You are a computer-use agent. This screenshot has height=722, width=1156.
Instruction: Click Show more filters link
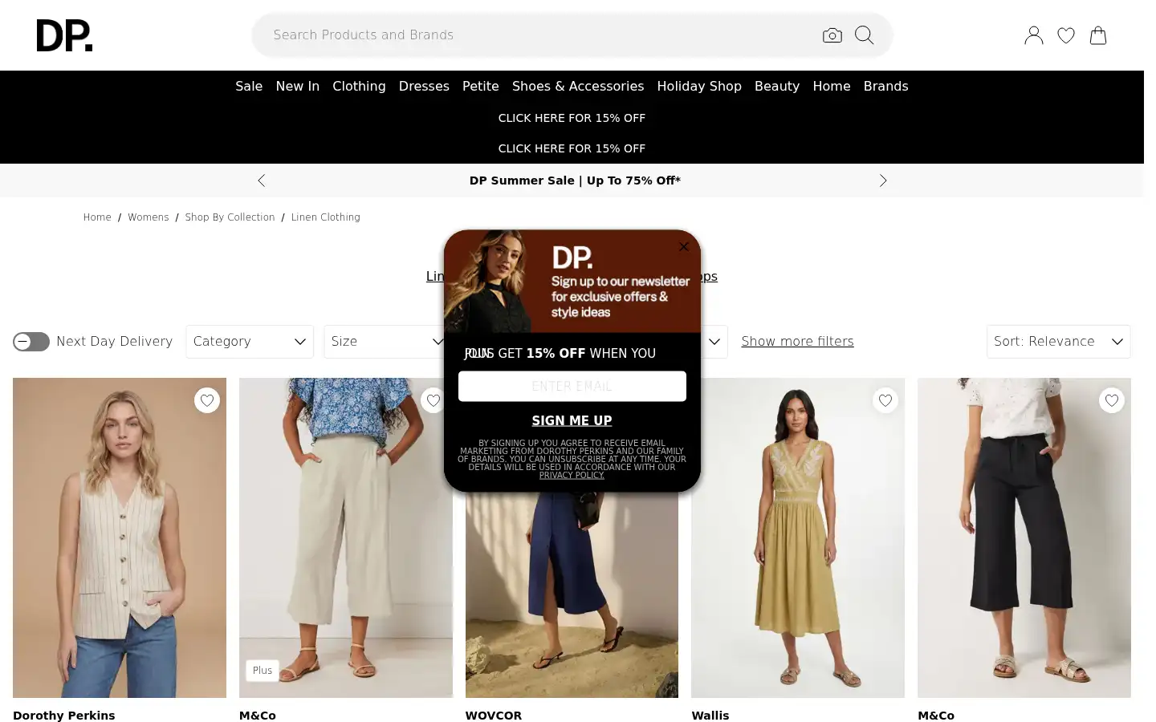(798, 342)
